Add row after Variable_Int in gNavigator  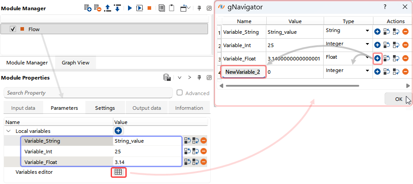coord(377,45)
